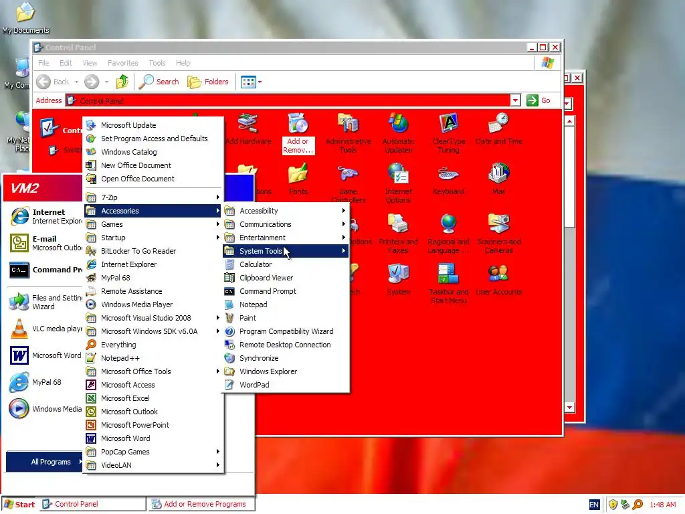Launch Microsoft PowerPoint

point(153,425)
